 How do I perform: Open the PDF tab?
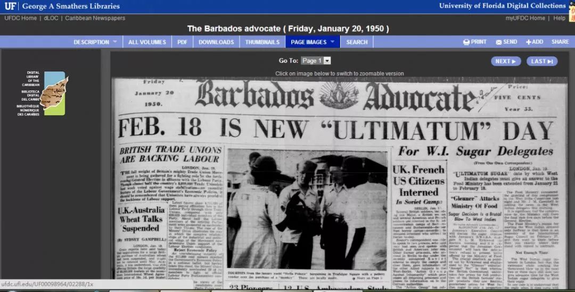pyautogui.click(x=182, y=42)
